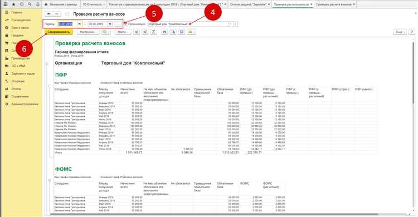Calculate sum of selected cells (Σ)
The height and width of the screenshot is (217, 418).
[x=154, y=32]
